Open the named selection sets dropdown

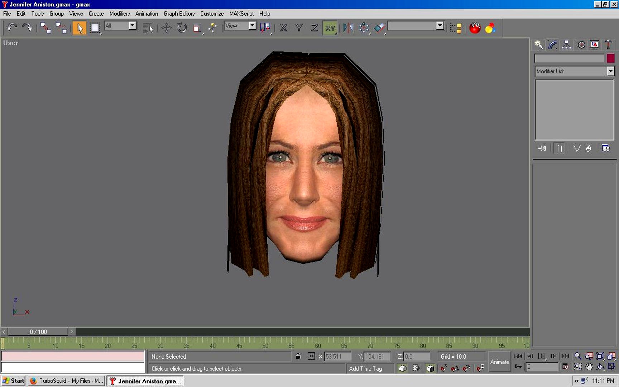click(416, 26)
